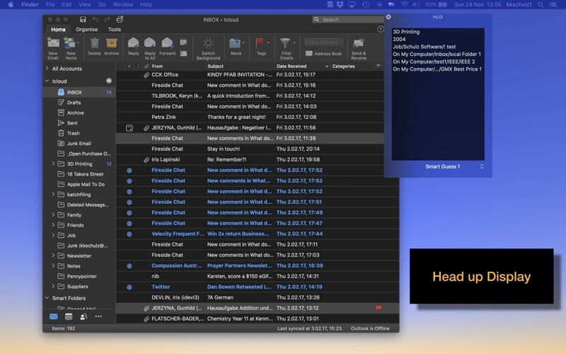Open the Window menu in menu bar

click(122, 4)
